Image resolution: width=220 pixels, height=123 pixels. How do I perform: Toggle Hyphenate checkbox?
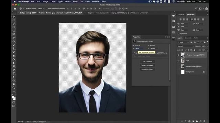pyautogui.click(x=178, y=33)
